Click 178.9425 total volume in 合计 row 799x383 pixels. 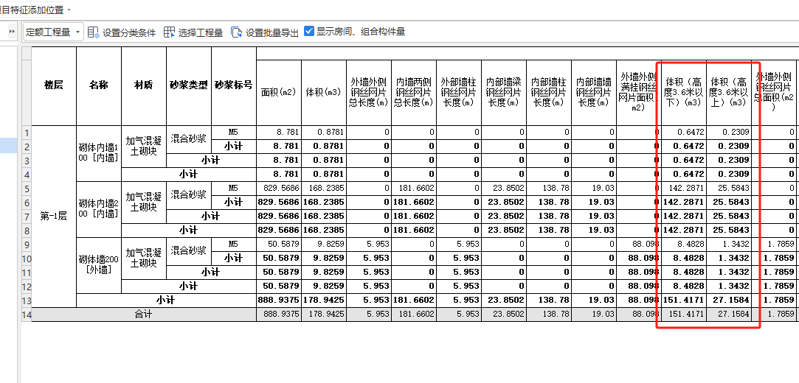(324, 315)
